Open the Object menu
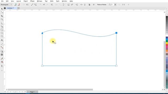 25,1
